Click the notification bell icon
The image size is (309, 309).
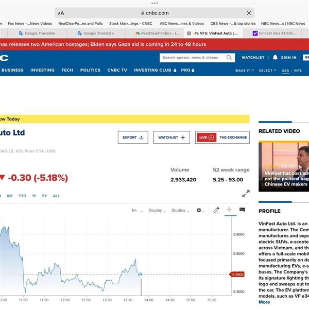coord(275,57)
